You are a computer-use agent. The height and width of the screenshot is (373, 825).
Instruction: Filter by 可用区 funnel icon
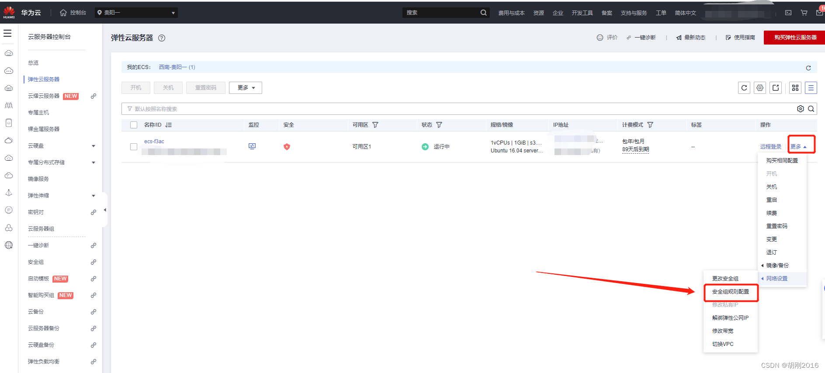375,125
